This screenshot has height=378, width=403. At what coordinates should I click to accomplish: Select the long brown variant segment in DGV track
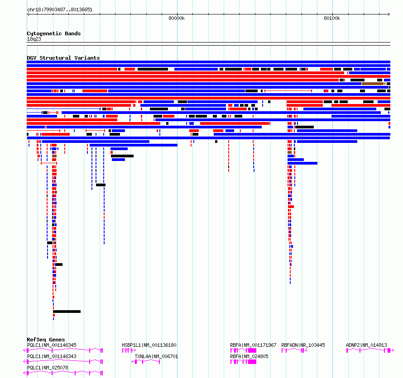tap(373, 84)
